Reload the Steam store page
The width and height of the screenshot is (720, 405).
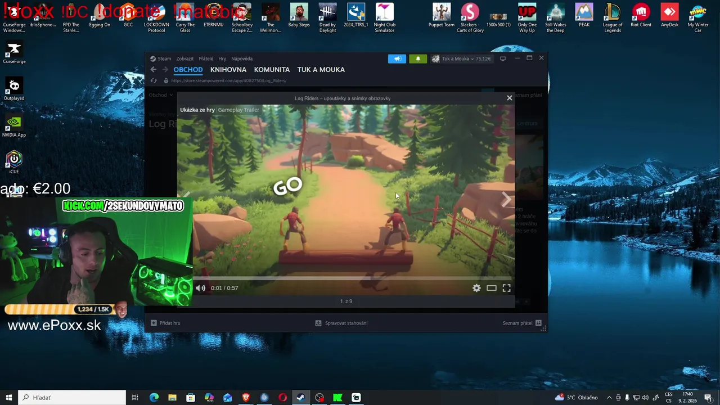[x=154, y=80]
